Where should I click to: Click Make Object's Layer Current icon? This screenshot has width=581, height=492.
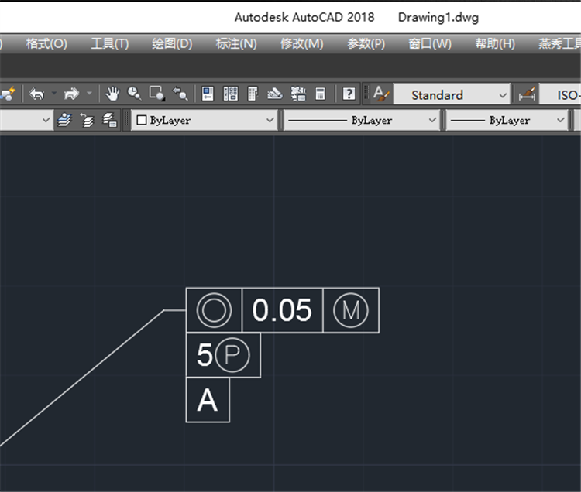[x=64, y=120]
